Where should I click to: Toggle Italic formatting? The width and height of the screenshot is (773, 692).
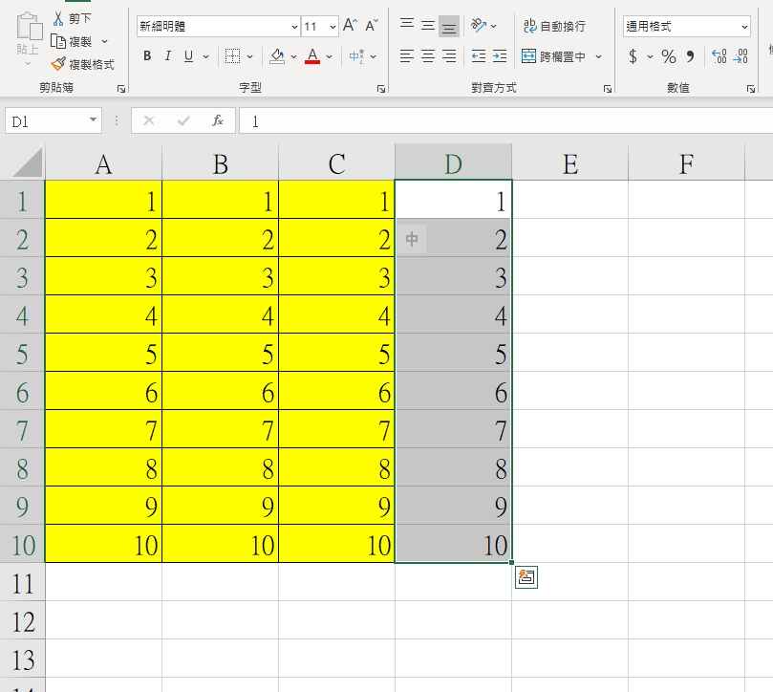tap(167, 56)
